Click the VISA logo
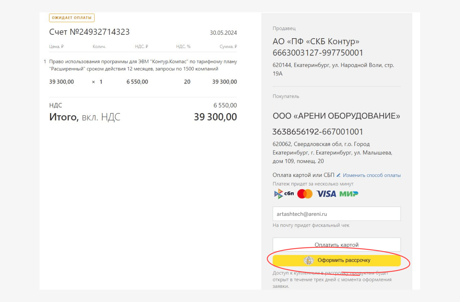 [326, 194]
